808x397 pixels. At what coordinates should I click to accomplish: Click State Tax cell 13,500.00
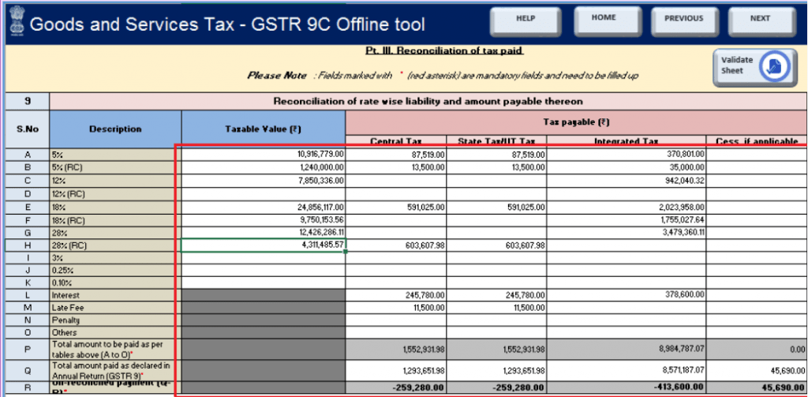click(x=496, y=167)
